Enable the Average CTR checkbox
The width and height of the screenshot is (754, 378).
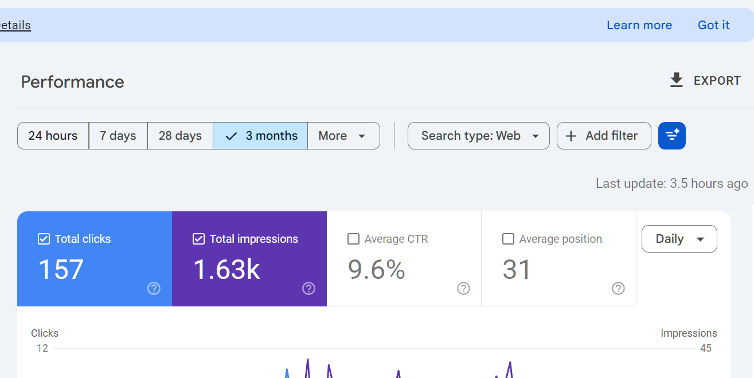pos(353,239)
